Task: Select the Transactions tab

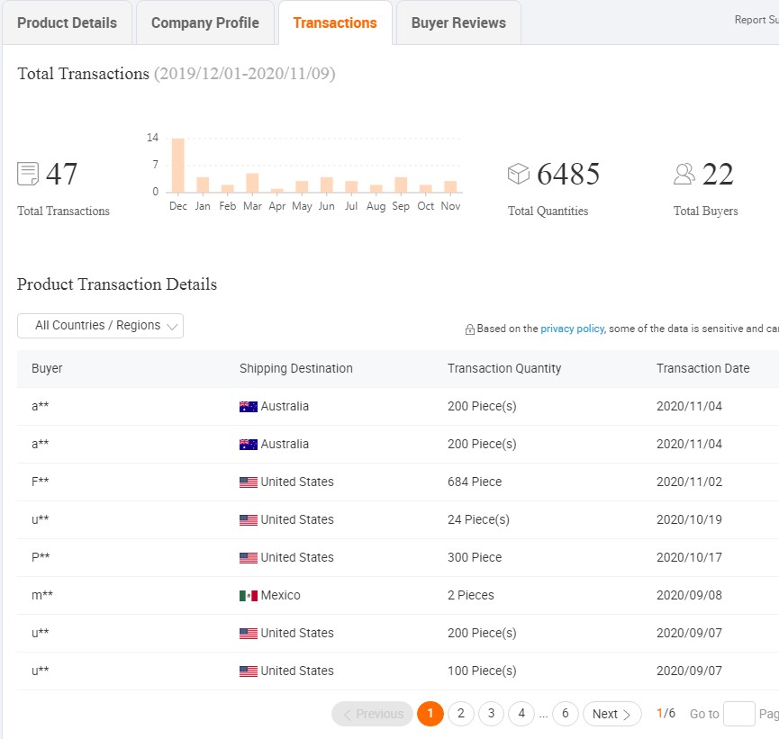Action: tap(335, 23)
